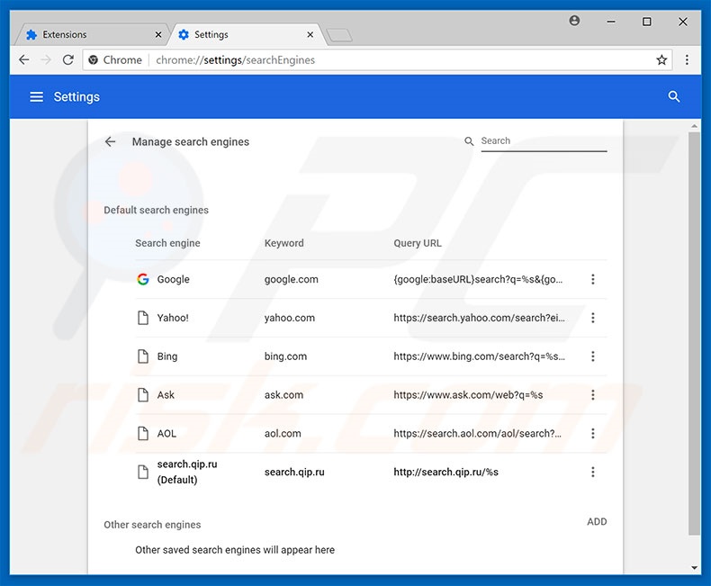Bookmark this page with the star icon
711x586 pixels.
661,60
